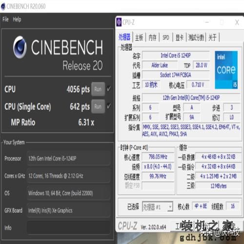Click the GFX Board Intel Iris Xe Graphics value
244x244 pixels.
pos(68,210)
